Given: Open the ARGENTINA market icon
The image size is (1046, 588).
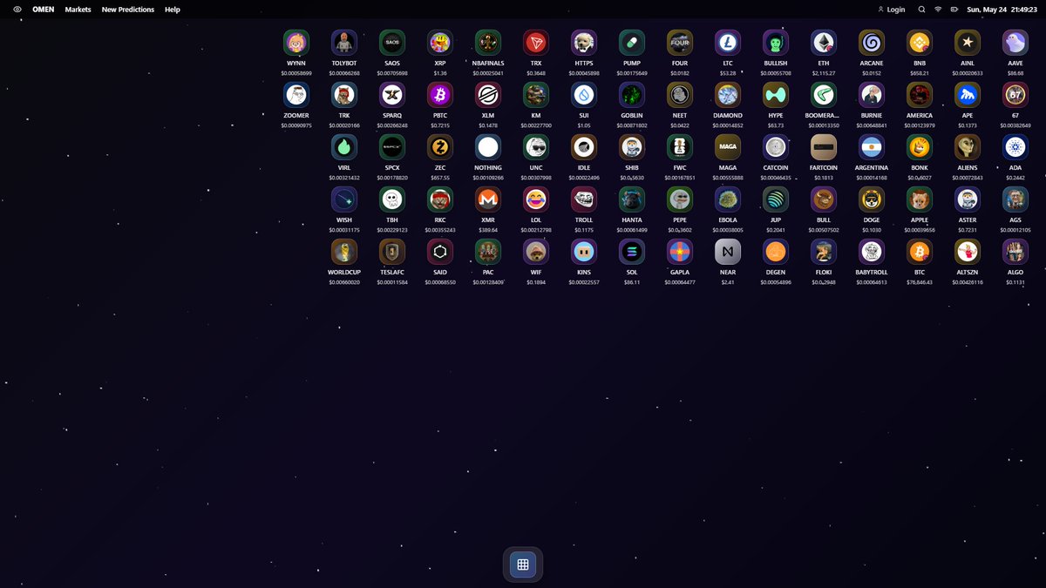Looking at the screenshot, I should tap(872, 146).
